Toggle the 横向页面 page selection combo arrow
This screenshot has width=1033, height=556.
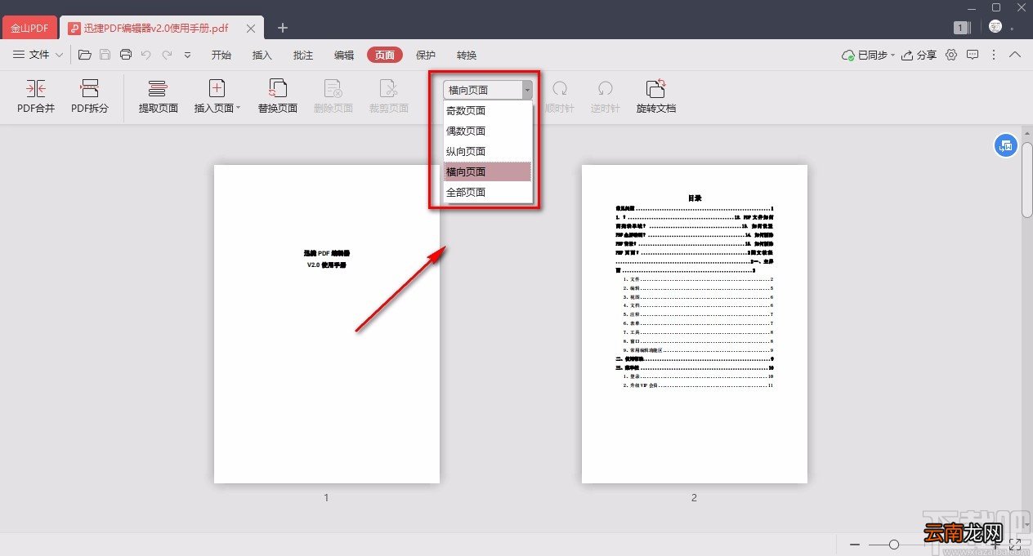coord(528,90)
